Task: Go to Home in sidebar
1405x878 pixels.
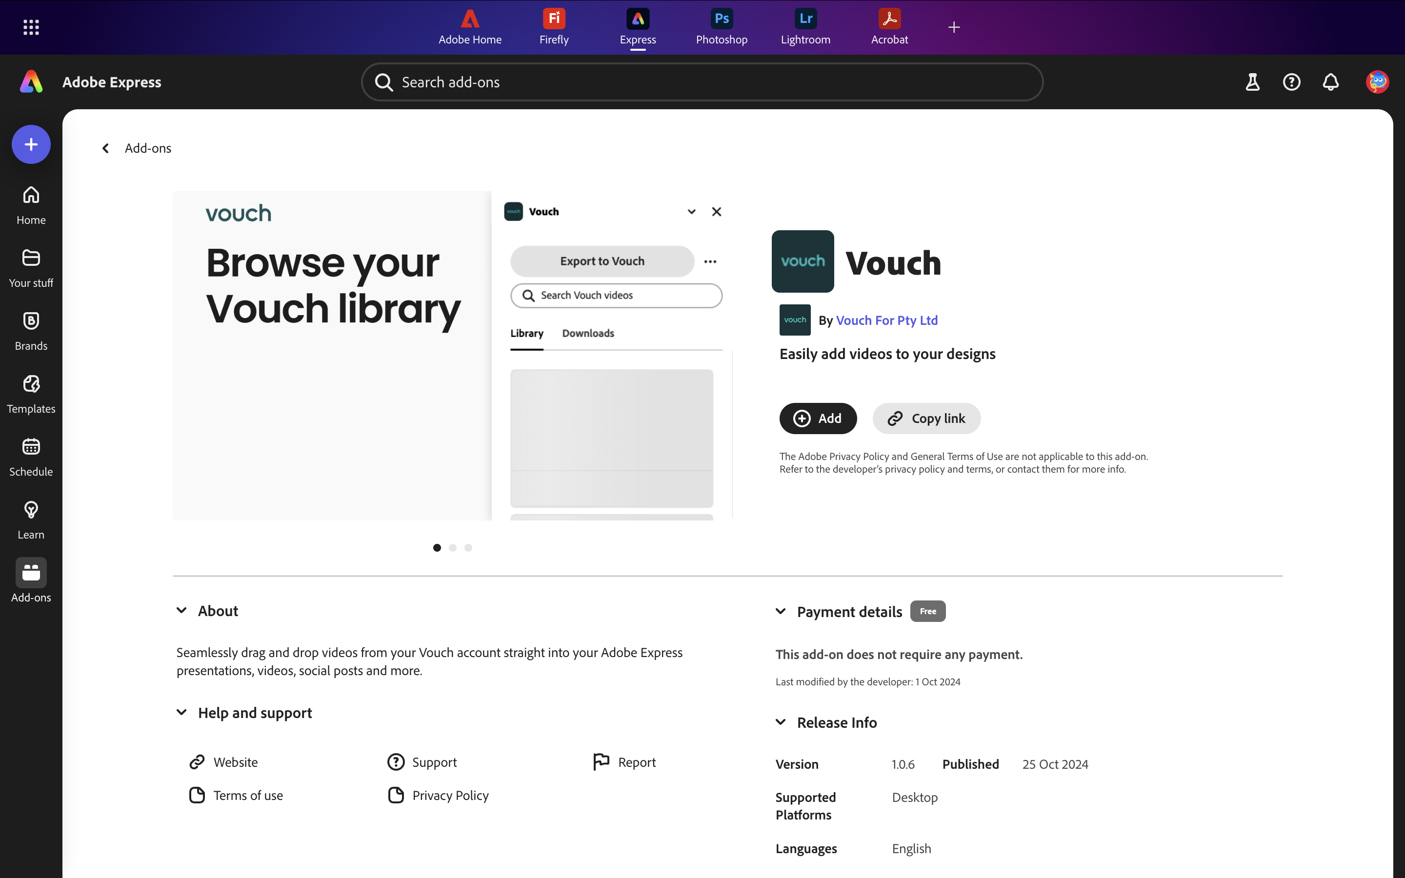Action: coord(31,205)
